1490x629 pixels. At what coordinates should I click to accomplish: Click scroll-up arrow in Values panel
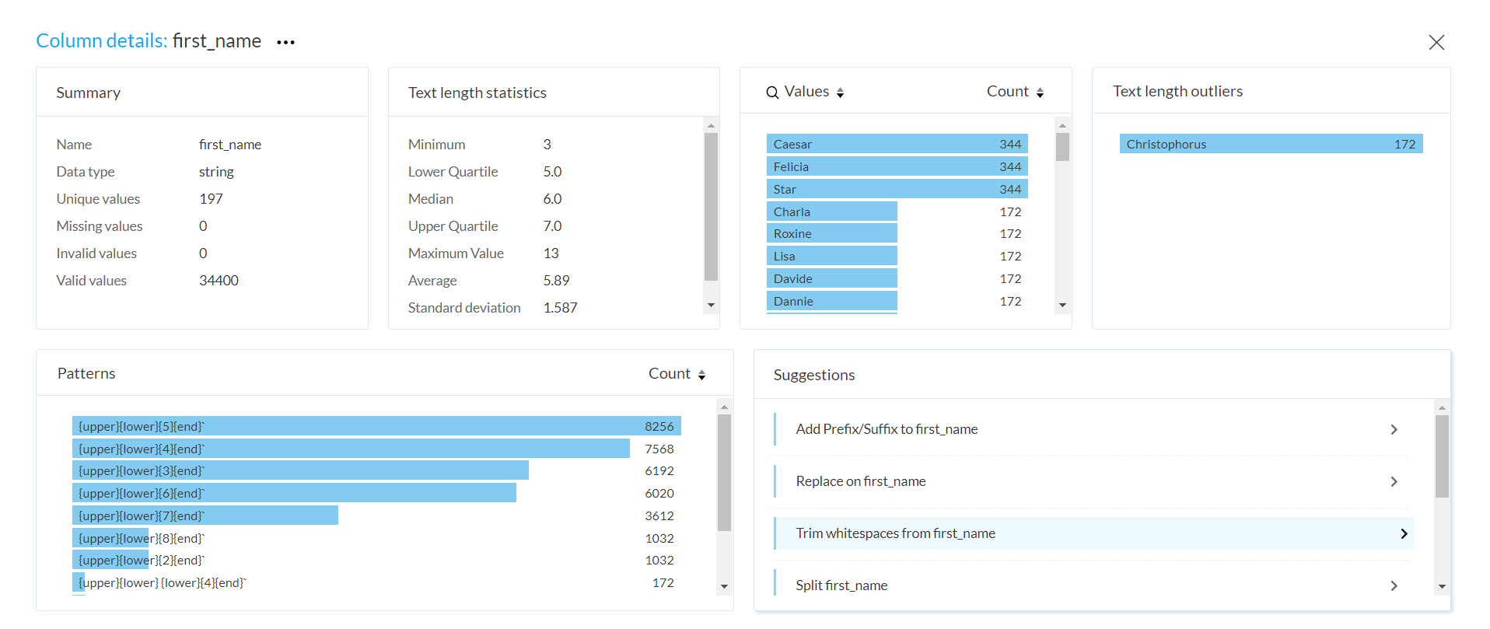click(1062, 125)
